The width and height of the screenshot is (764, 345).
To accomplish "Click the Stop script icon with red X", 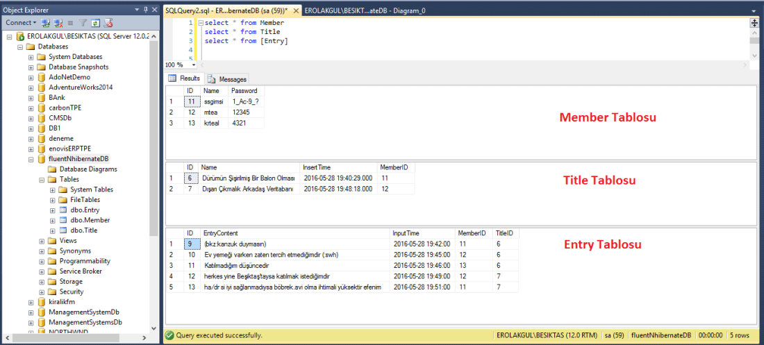I will (108, 23).
